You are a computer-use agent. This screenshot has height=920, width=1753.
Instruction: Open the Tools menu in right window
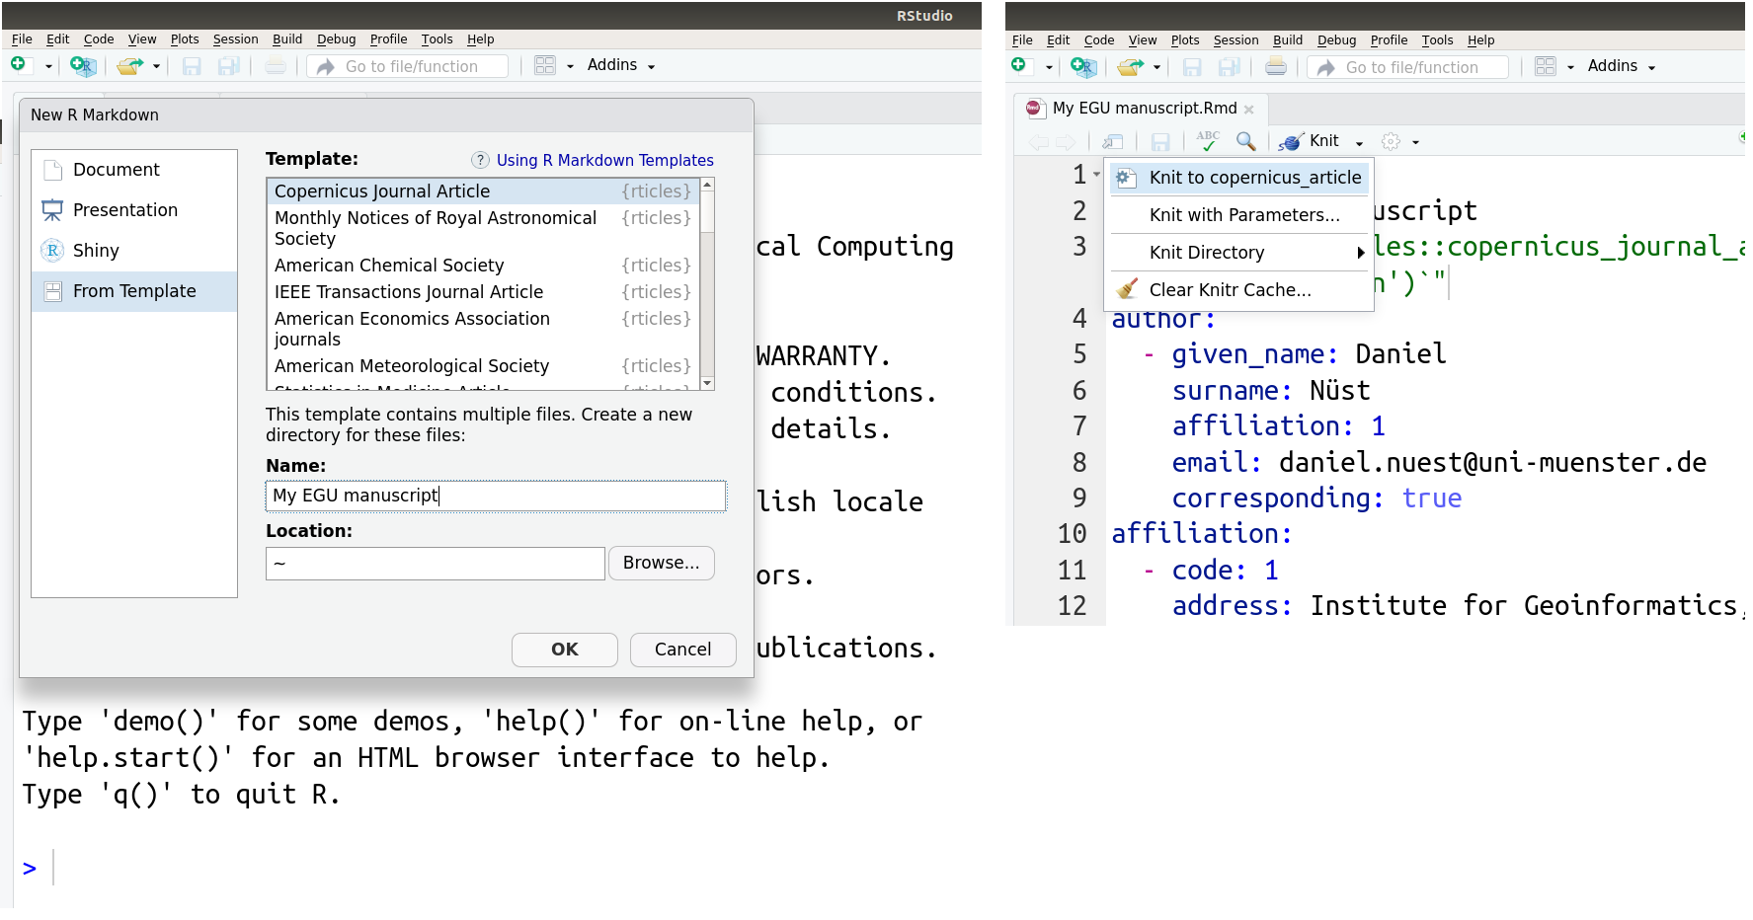pyautogui.click(x=1437, y=40)
